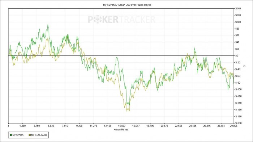The width and height of the screenshot is (253, 142).
Task: Click the '$' y-axis unit label
Action: (245, 66)
